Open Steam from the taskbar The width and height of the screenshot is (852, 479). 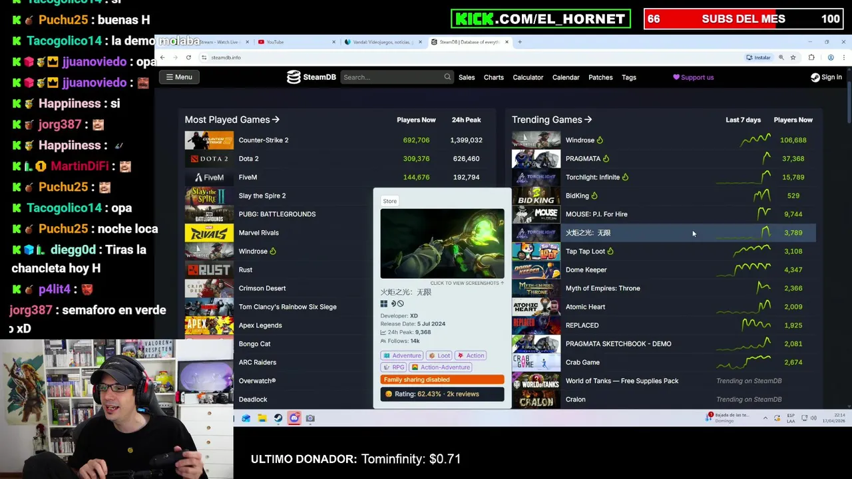(278, 418)
